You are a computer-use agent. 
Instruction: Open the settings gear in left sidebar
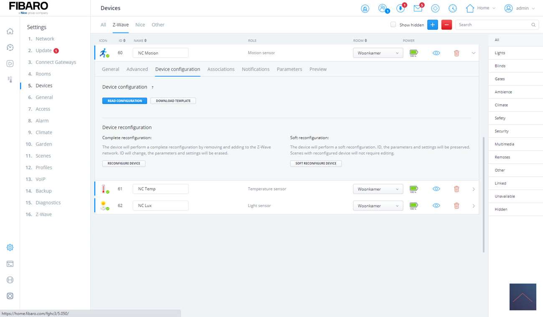click(10, 248)
